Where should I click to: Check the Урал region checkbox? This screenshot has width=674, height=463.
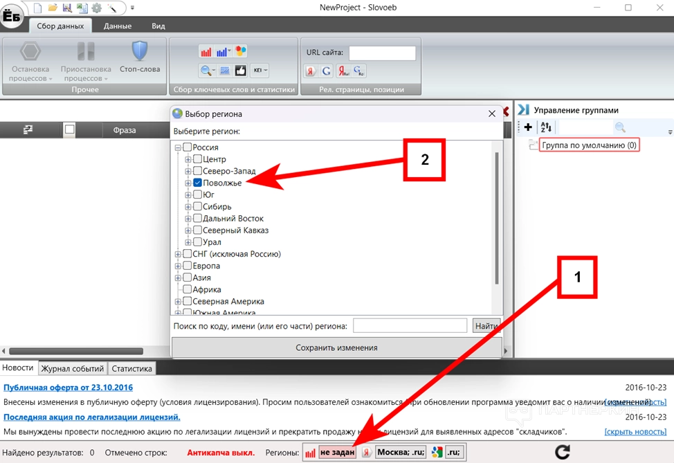[x=198, y=242]
